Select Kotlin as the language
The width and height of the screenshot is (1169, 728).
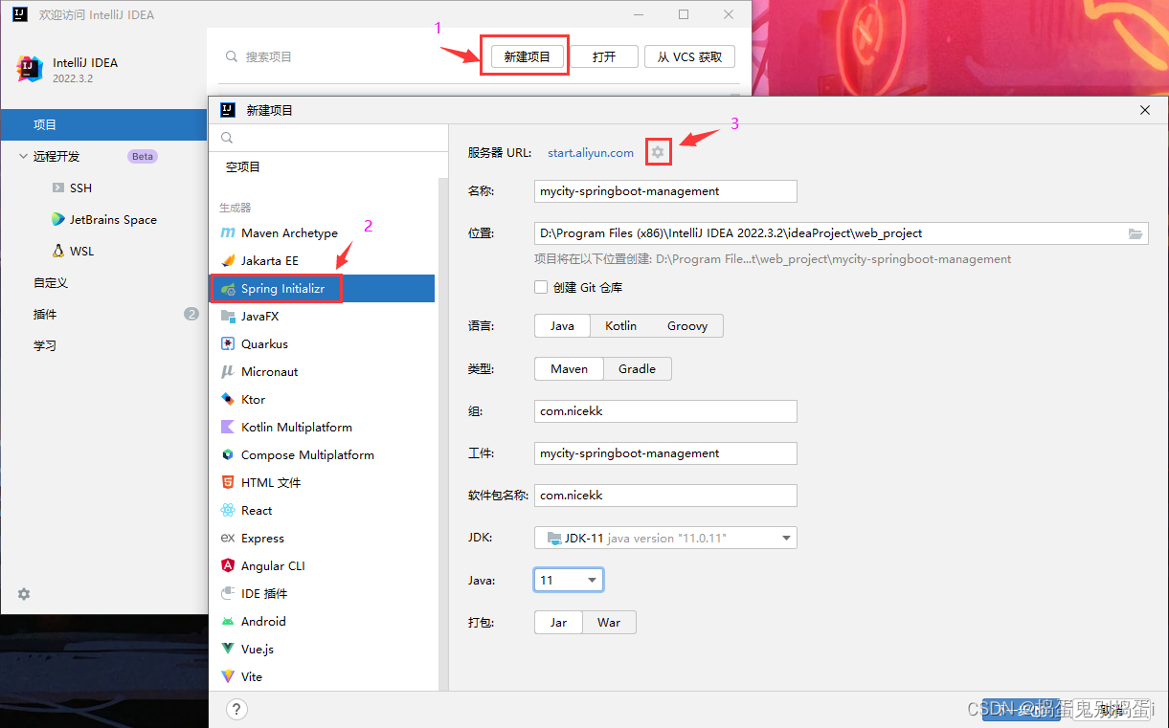(x=620, y=325)
